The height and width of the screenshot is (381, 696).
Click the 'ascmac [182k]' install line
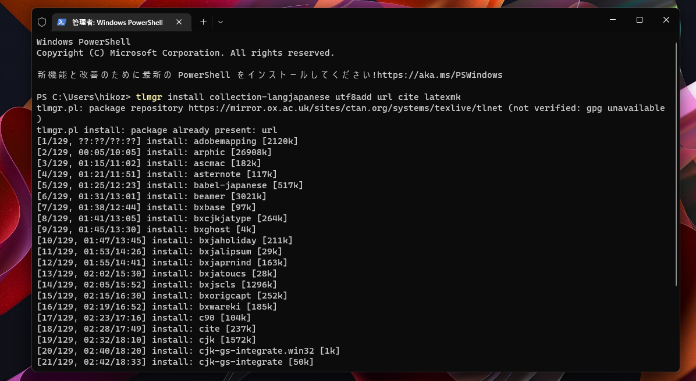tap(149, 163)
